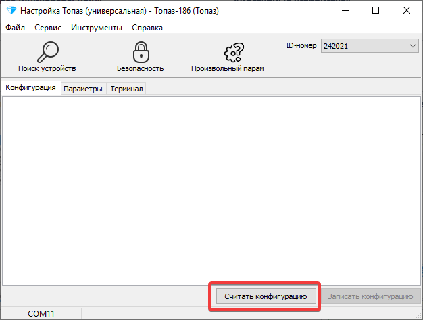Expand the ID-номер dropdown arrow

(x=413, y=46)
